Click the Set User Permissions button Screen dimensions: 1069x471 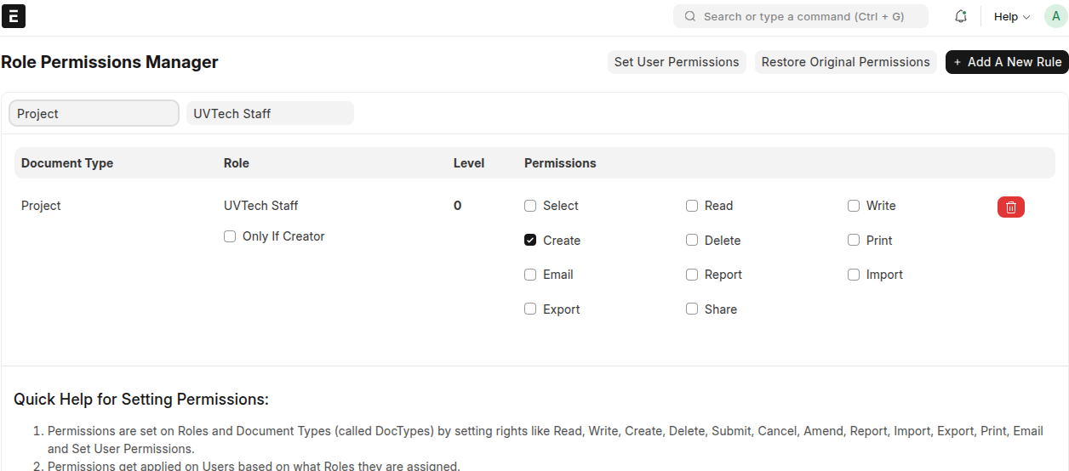coord(677,62)
